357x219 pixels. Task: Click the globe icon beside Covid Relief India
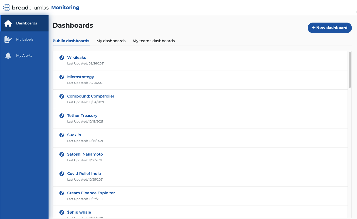point(61,174)
